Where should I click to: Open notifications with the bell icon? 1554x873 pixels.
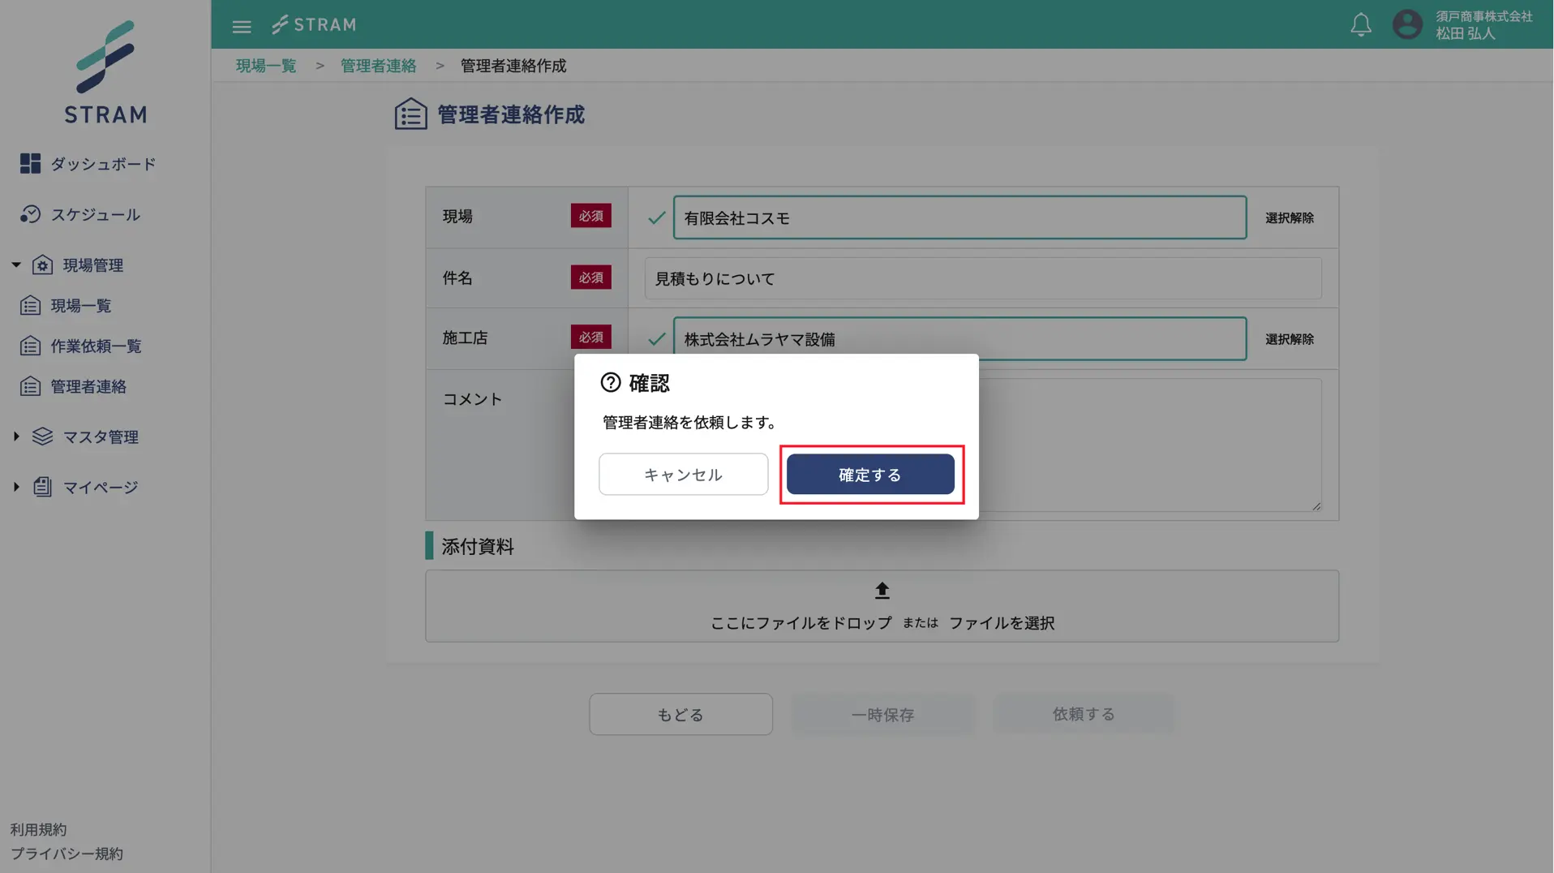click(x=1361, y=24)
